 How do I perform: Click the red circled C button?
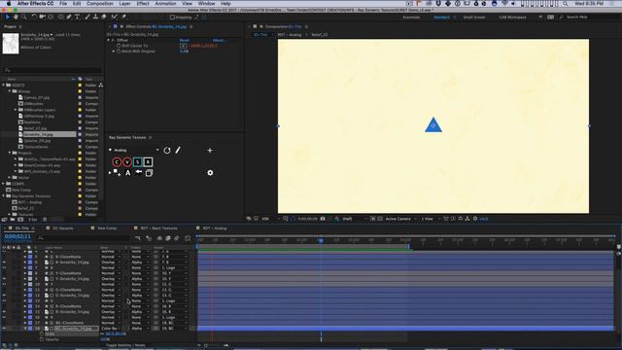click(x=117, y=162)
